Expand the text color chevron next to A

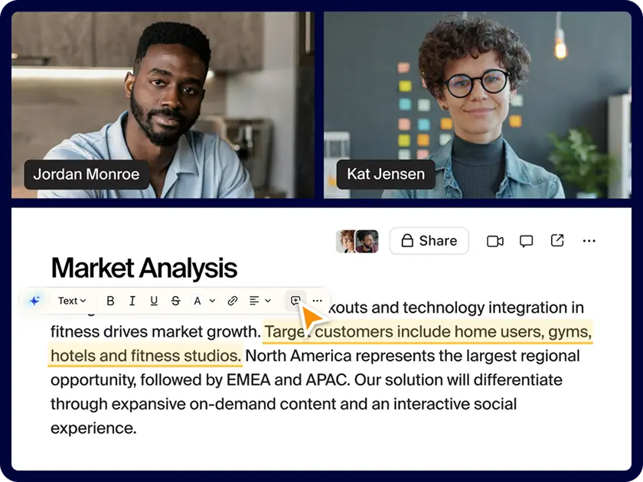(212, 301)
